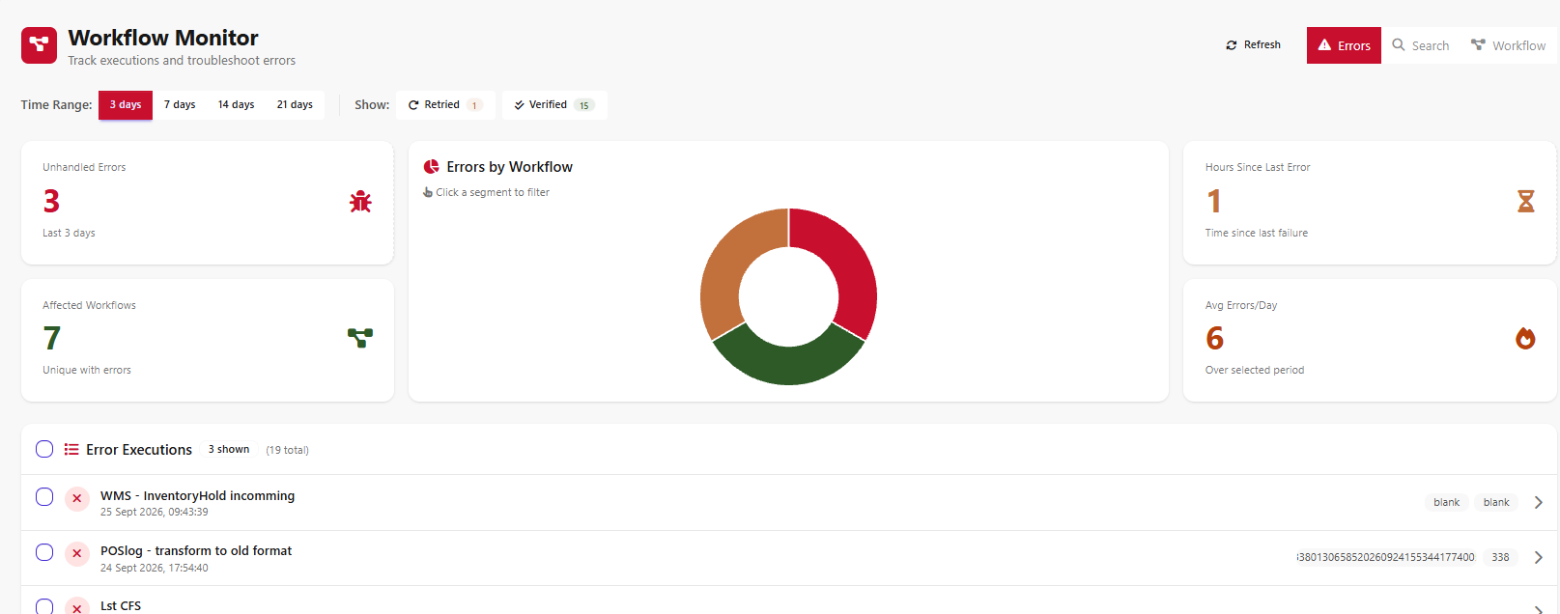The image size is (1560, 614).
Task: Click the Workflow Monitor logo icon
Action: [39, 45]
